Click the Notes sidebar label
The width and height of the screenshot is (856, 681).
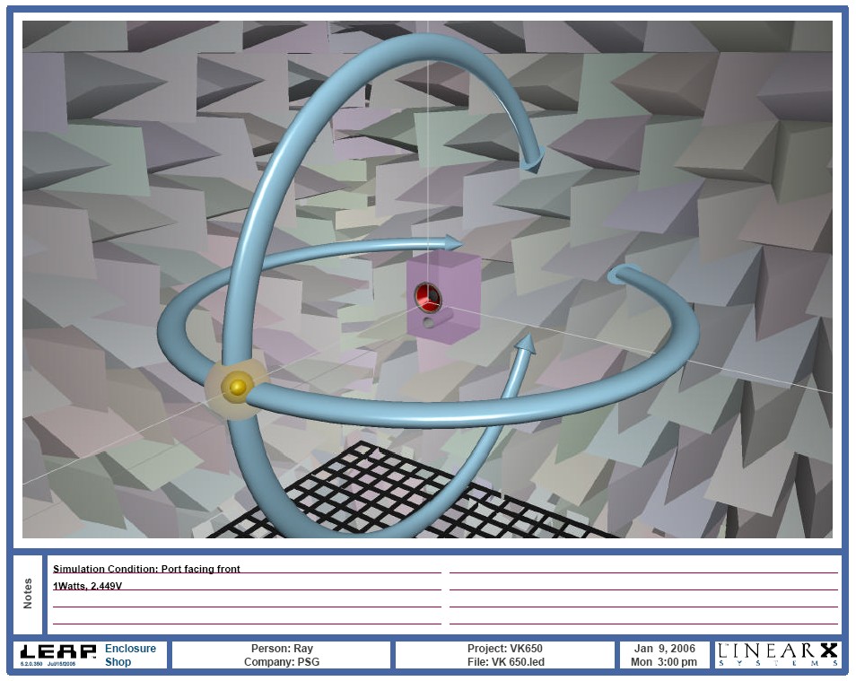29,593
